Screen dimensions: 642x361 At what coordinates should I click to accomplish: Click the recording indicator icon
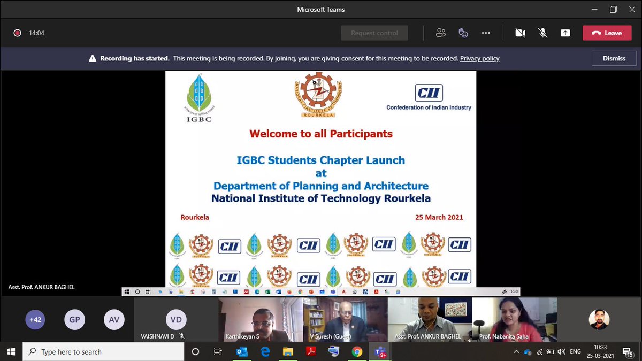(17, 33)
